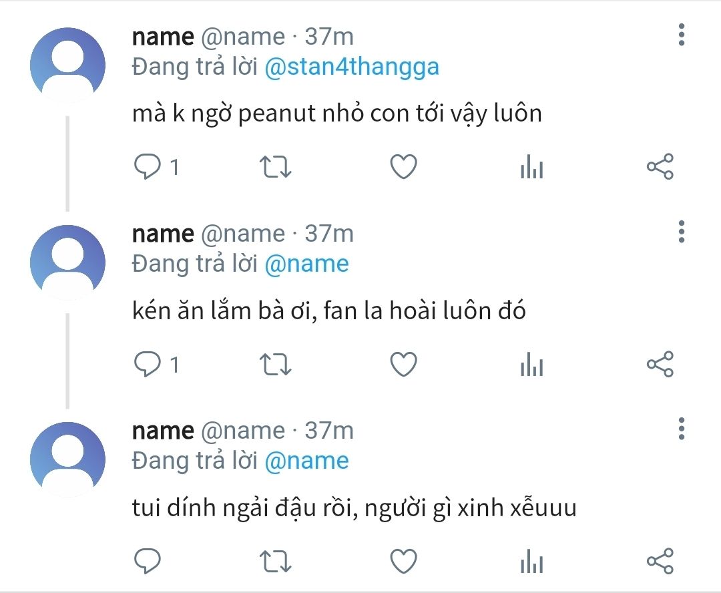Like the tui dính ngải đậu tweet

pos(403,562)
